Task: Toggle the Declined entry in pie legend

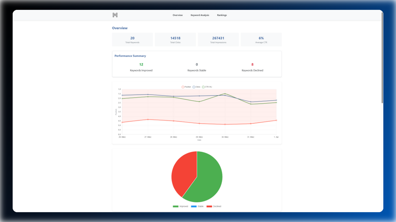Action: click(214, 206)
